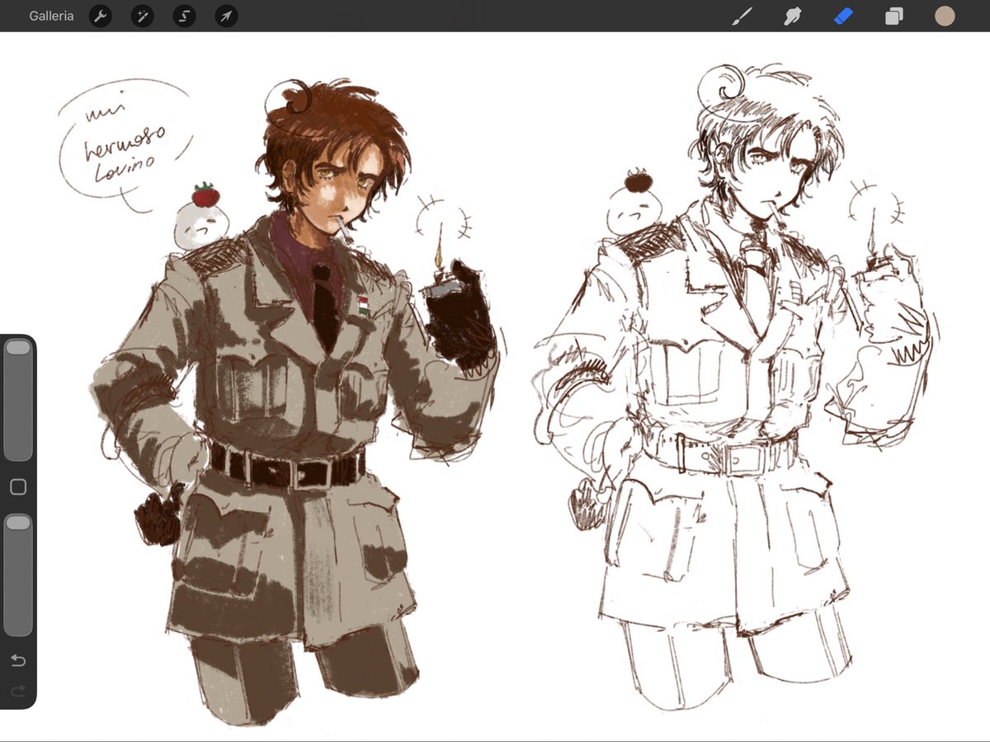Viewport: 990px width, 742px height.
Task: Activate the Transform arrow tool
Action: point(226,16)
